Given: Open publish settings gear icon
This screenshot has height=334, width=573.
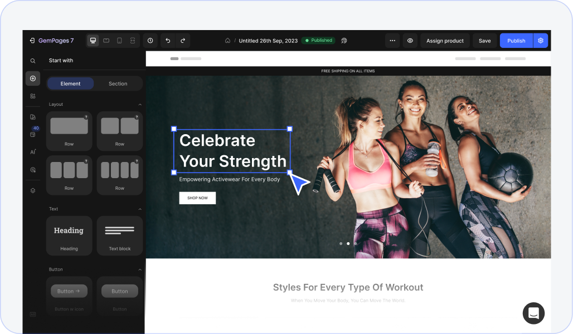Looking at the screenshot, I should 541,41.
